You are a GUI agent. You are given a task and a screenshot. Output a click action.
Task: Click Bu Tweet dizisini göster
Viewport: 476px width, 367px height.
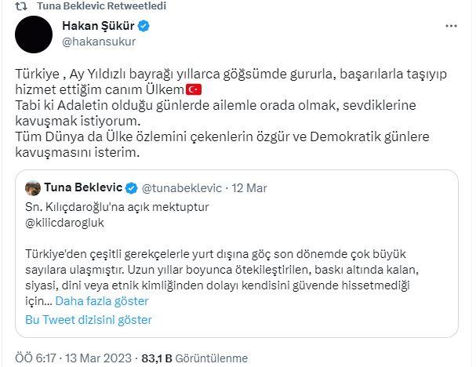(x=89, y=320)
